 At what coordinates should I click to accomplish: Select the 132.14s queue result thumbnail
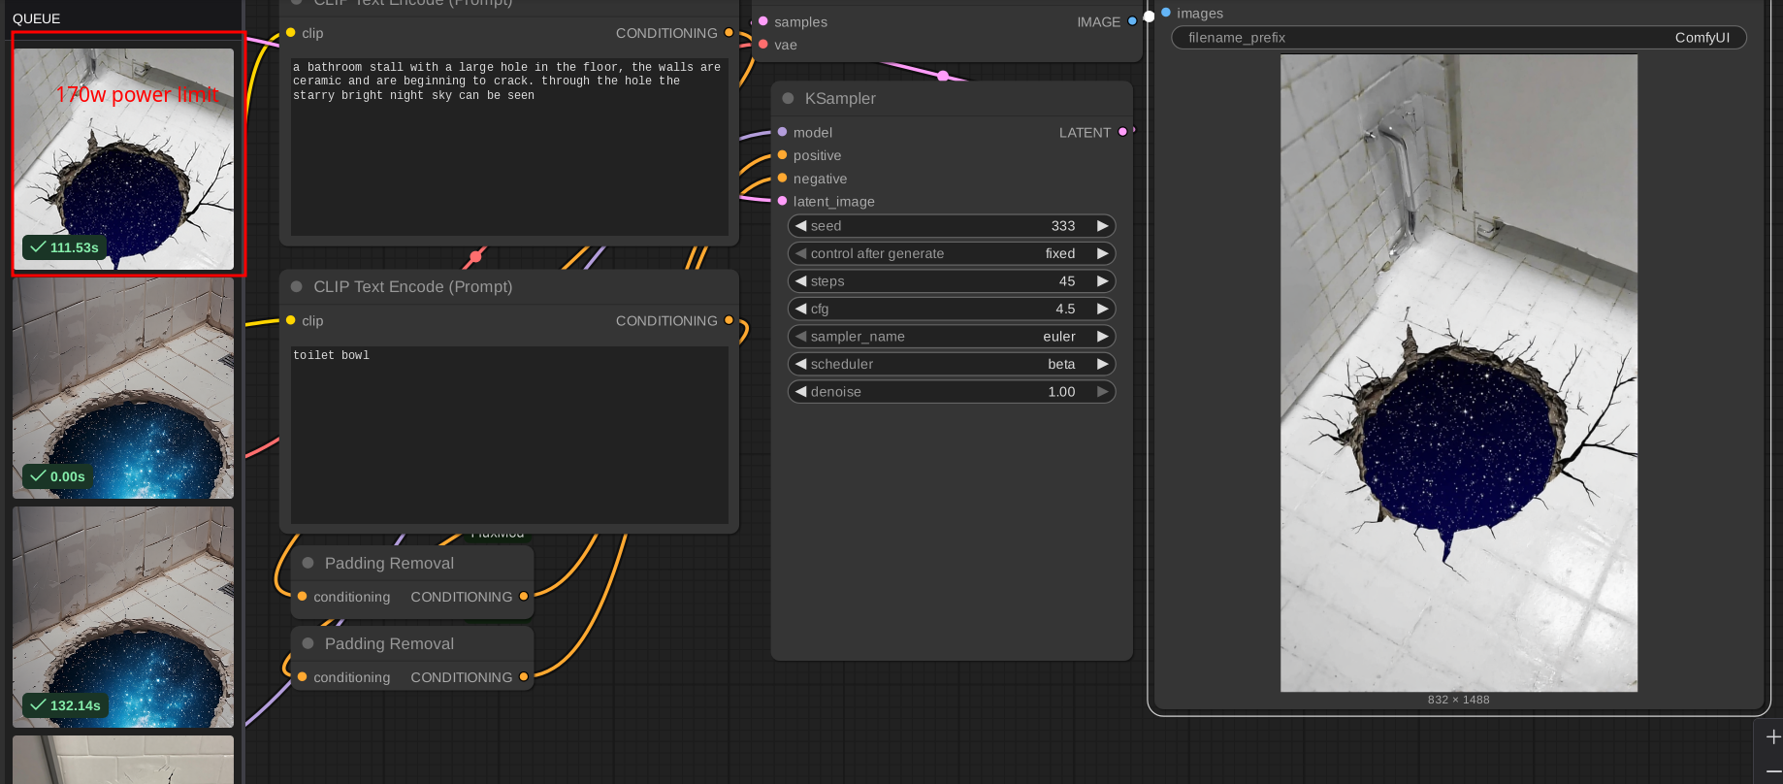(123, 616)
